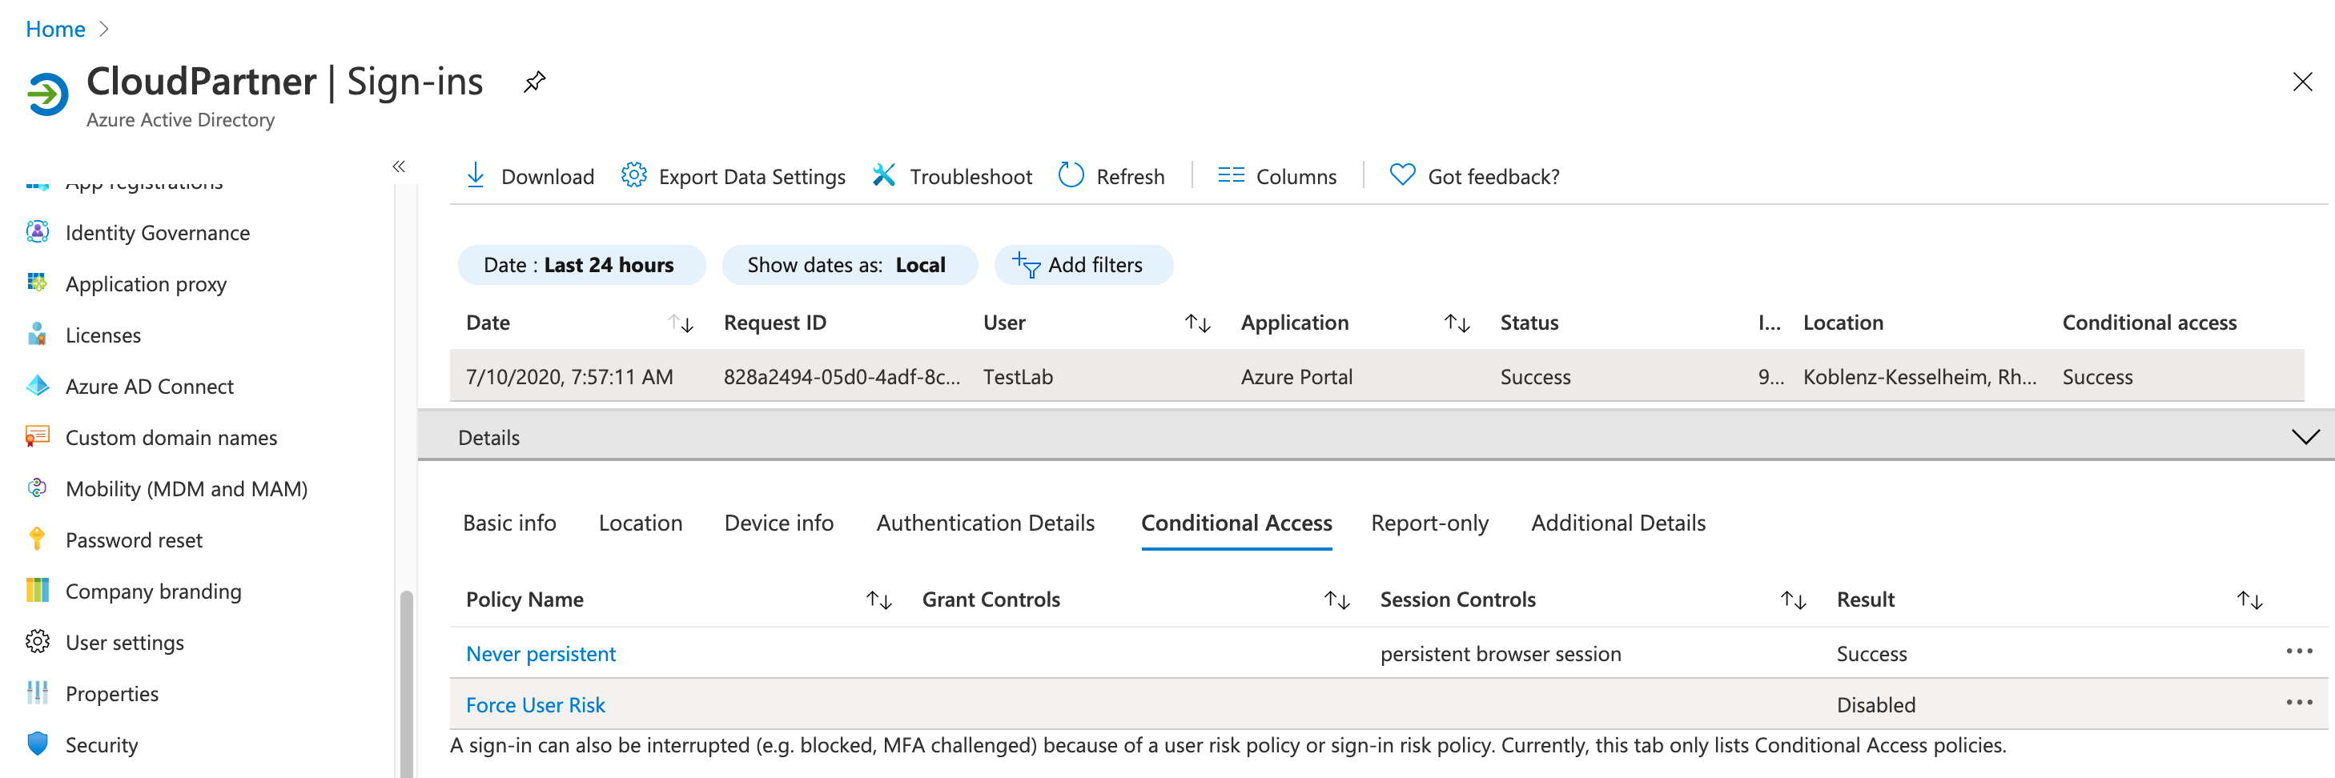Open Azure AD Connect menu item
The width and height of the screenshot is (2335, 778).
coord(150,387)
